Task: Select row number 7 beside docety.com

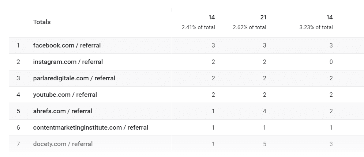Action: click(18, 144)
